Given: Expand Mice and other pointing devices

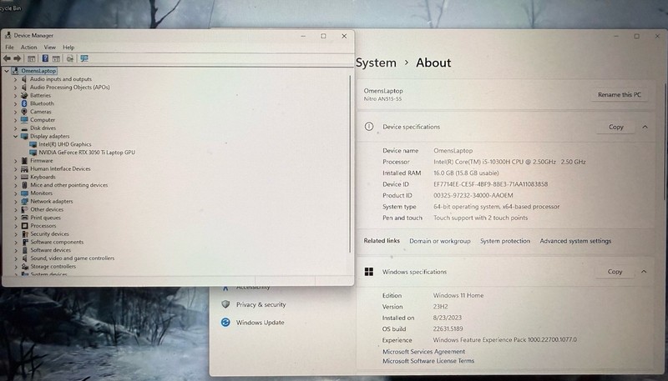Looking at the screenshot, I should coord(15,185).
